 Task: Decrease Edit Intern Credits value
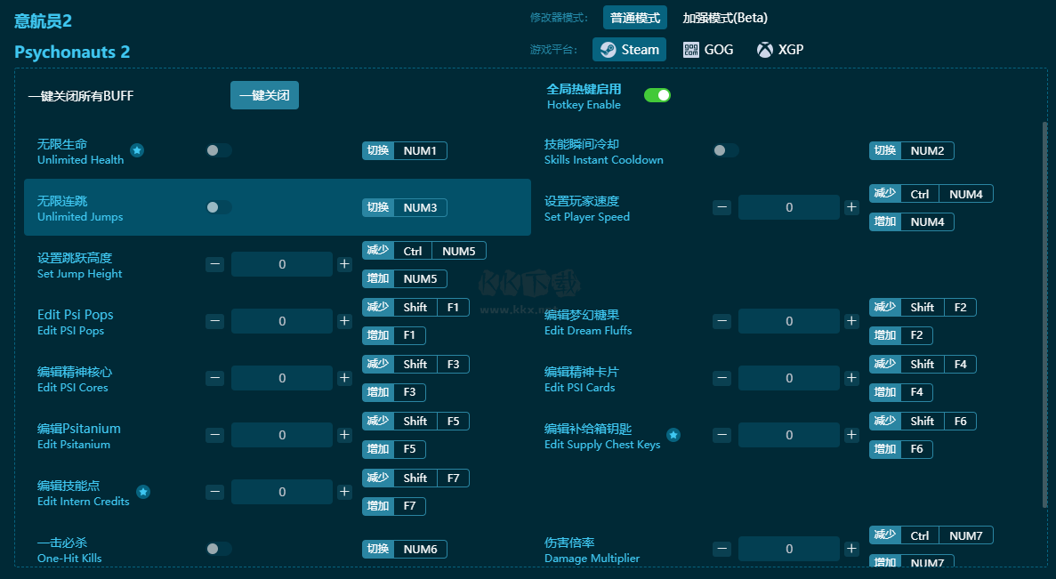(x=214, y=492)
